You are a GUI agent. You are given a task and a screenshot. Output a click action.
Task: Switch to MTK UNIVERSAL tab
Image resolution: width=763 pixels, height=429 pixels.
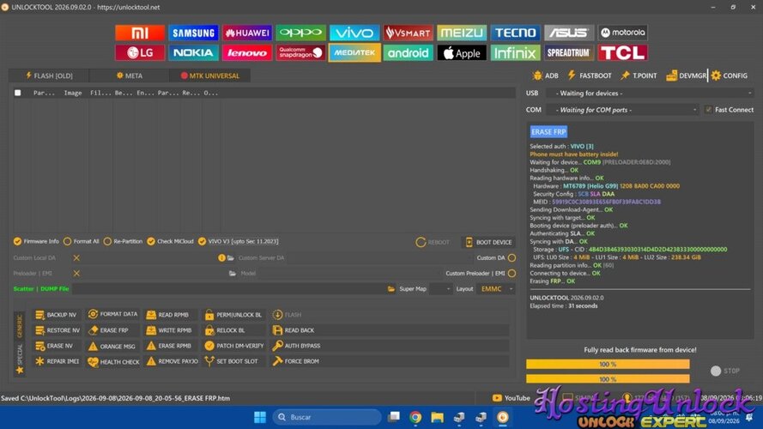point(209,76)
